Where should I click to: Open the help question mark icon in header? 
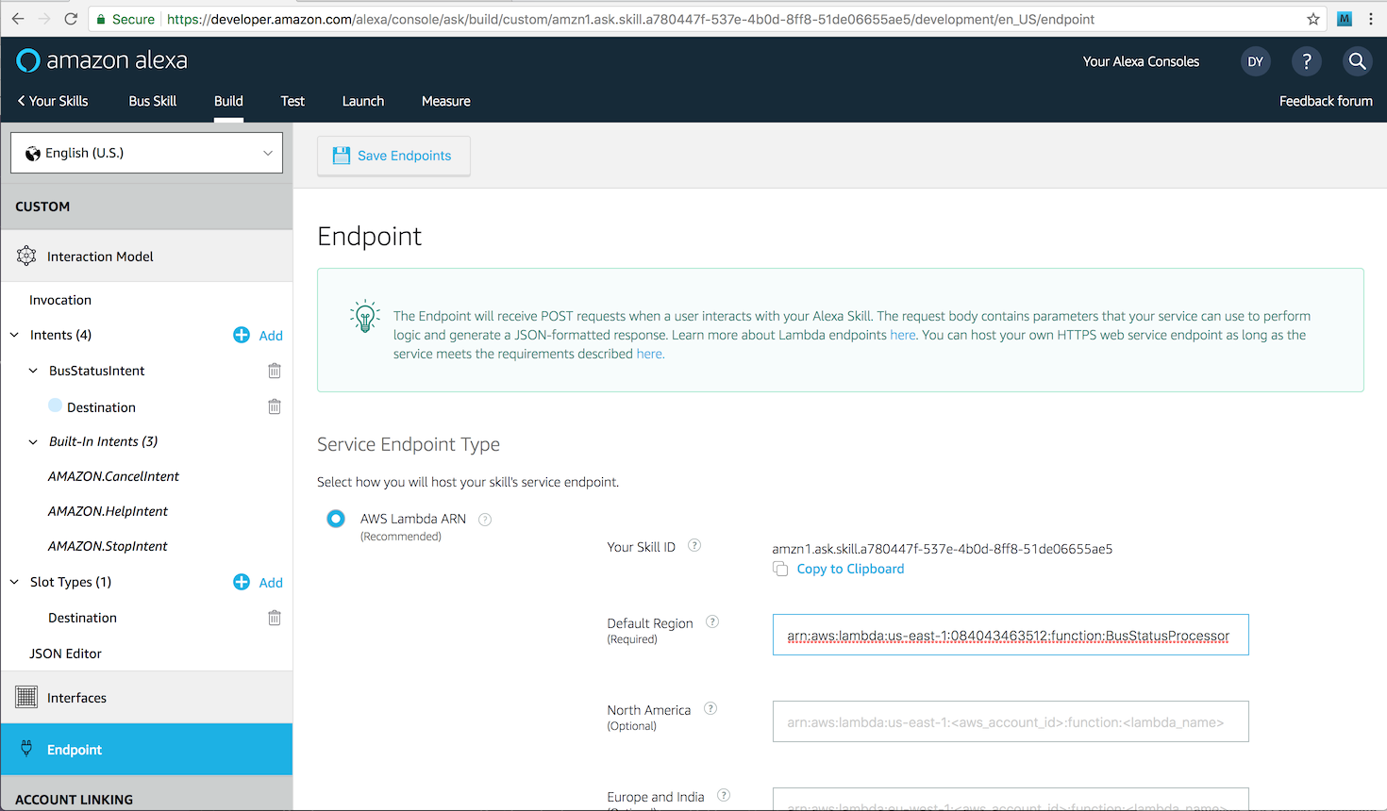coord(1306,61)
